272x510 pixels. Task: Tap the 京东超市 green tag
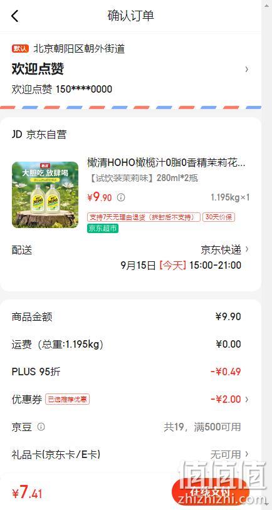tap(103, 229)
